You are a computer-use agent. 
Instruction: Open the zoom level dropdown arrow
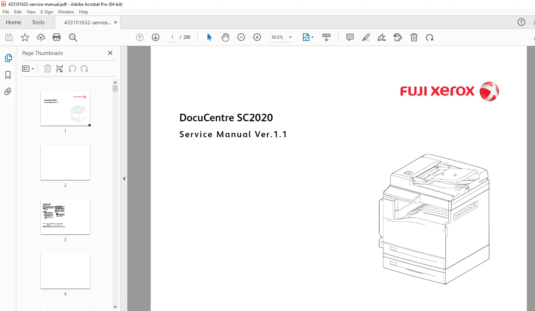click(x=290, y=37)
